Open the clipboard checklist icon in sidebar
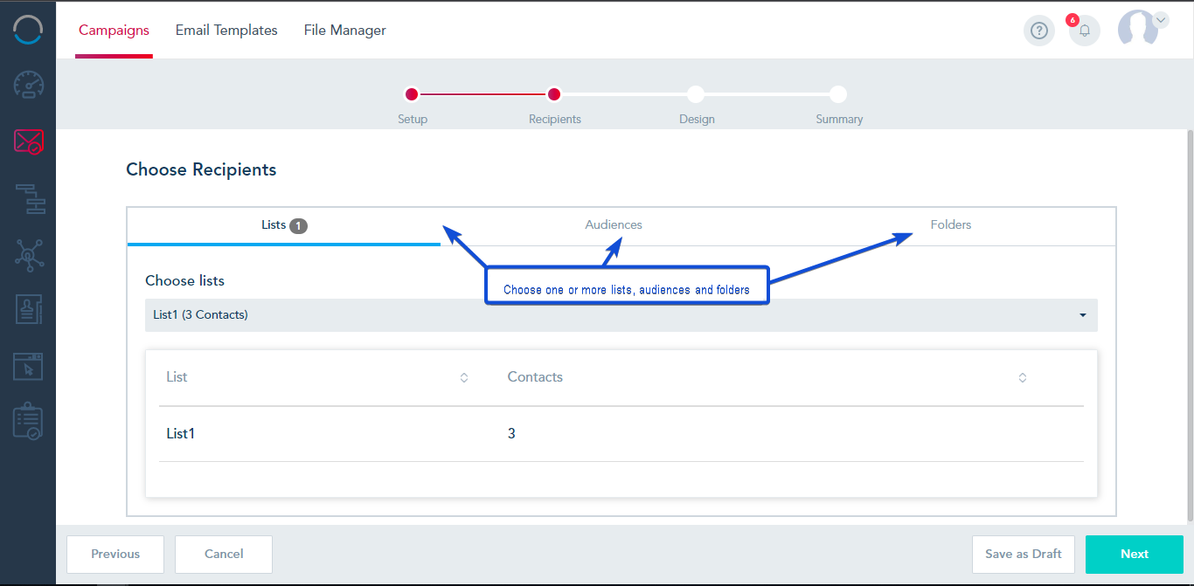Screen dimensions: 1194x586 28,421
